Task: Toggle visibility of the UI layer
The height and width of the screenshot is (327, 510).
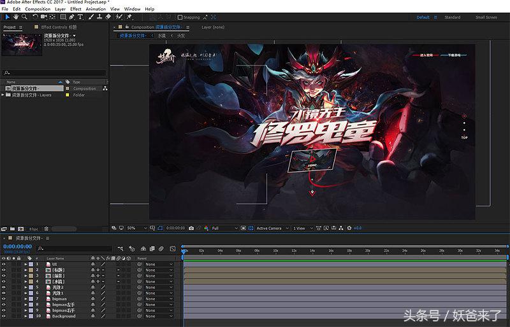Action: tap(4, 264)
